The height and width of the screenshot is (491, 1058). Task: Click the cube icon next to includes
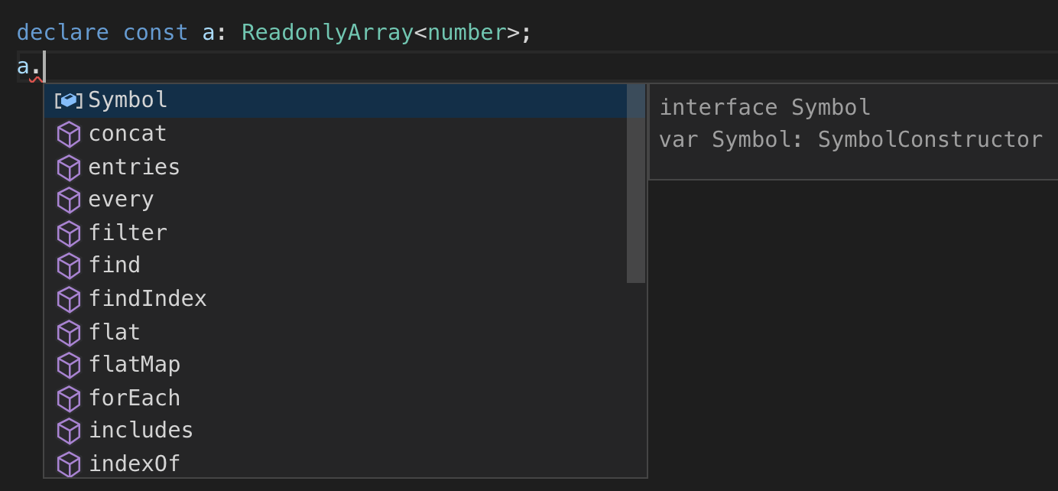tap(69, 431)
